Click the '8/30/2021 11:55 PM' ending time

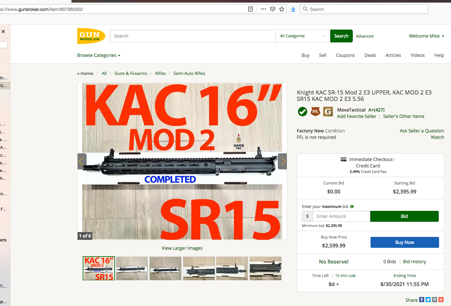[x=405, y=284]
